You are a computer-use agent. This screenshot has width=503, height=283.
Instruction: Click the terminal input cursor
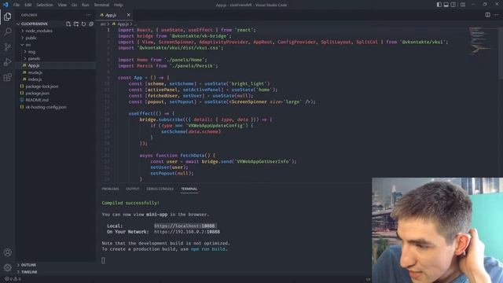pyautogui.click(x=103, y=260)
